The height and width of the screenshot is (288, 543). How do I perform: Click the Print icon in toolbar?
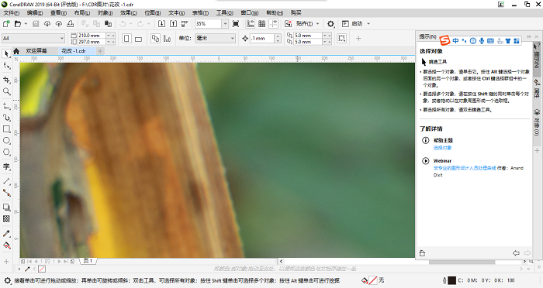[71, 23]
